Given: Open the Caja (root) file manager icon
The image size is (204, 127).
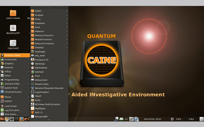Looking at the screenshot, I should pyautogui.click(x=13, y=43).
